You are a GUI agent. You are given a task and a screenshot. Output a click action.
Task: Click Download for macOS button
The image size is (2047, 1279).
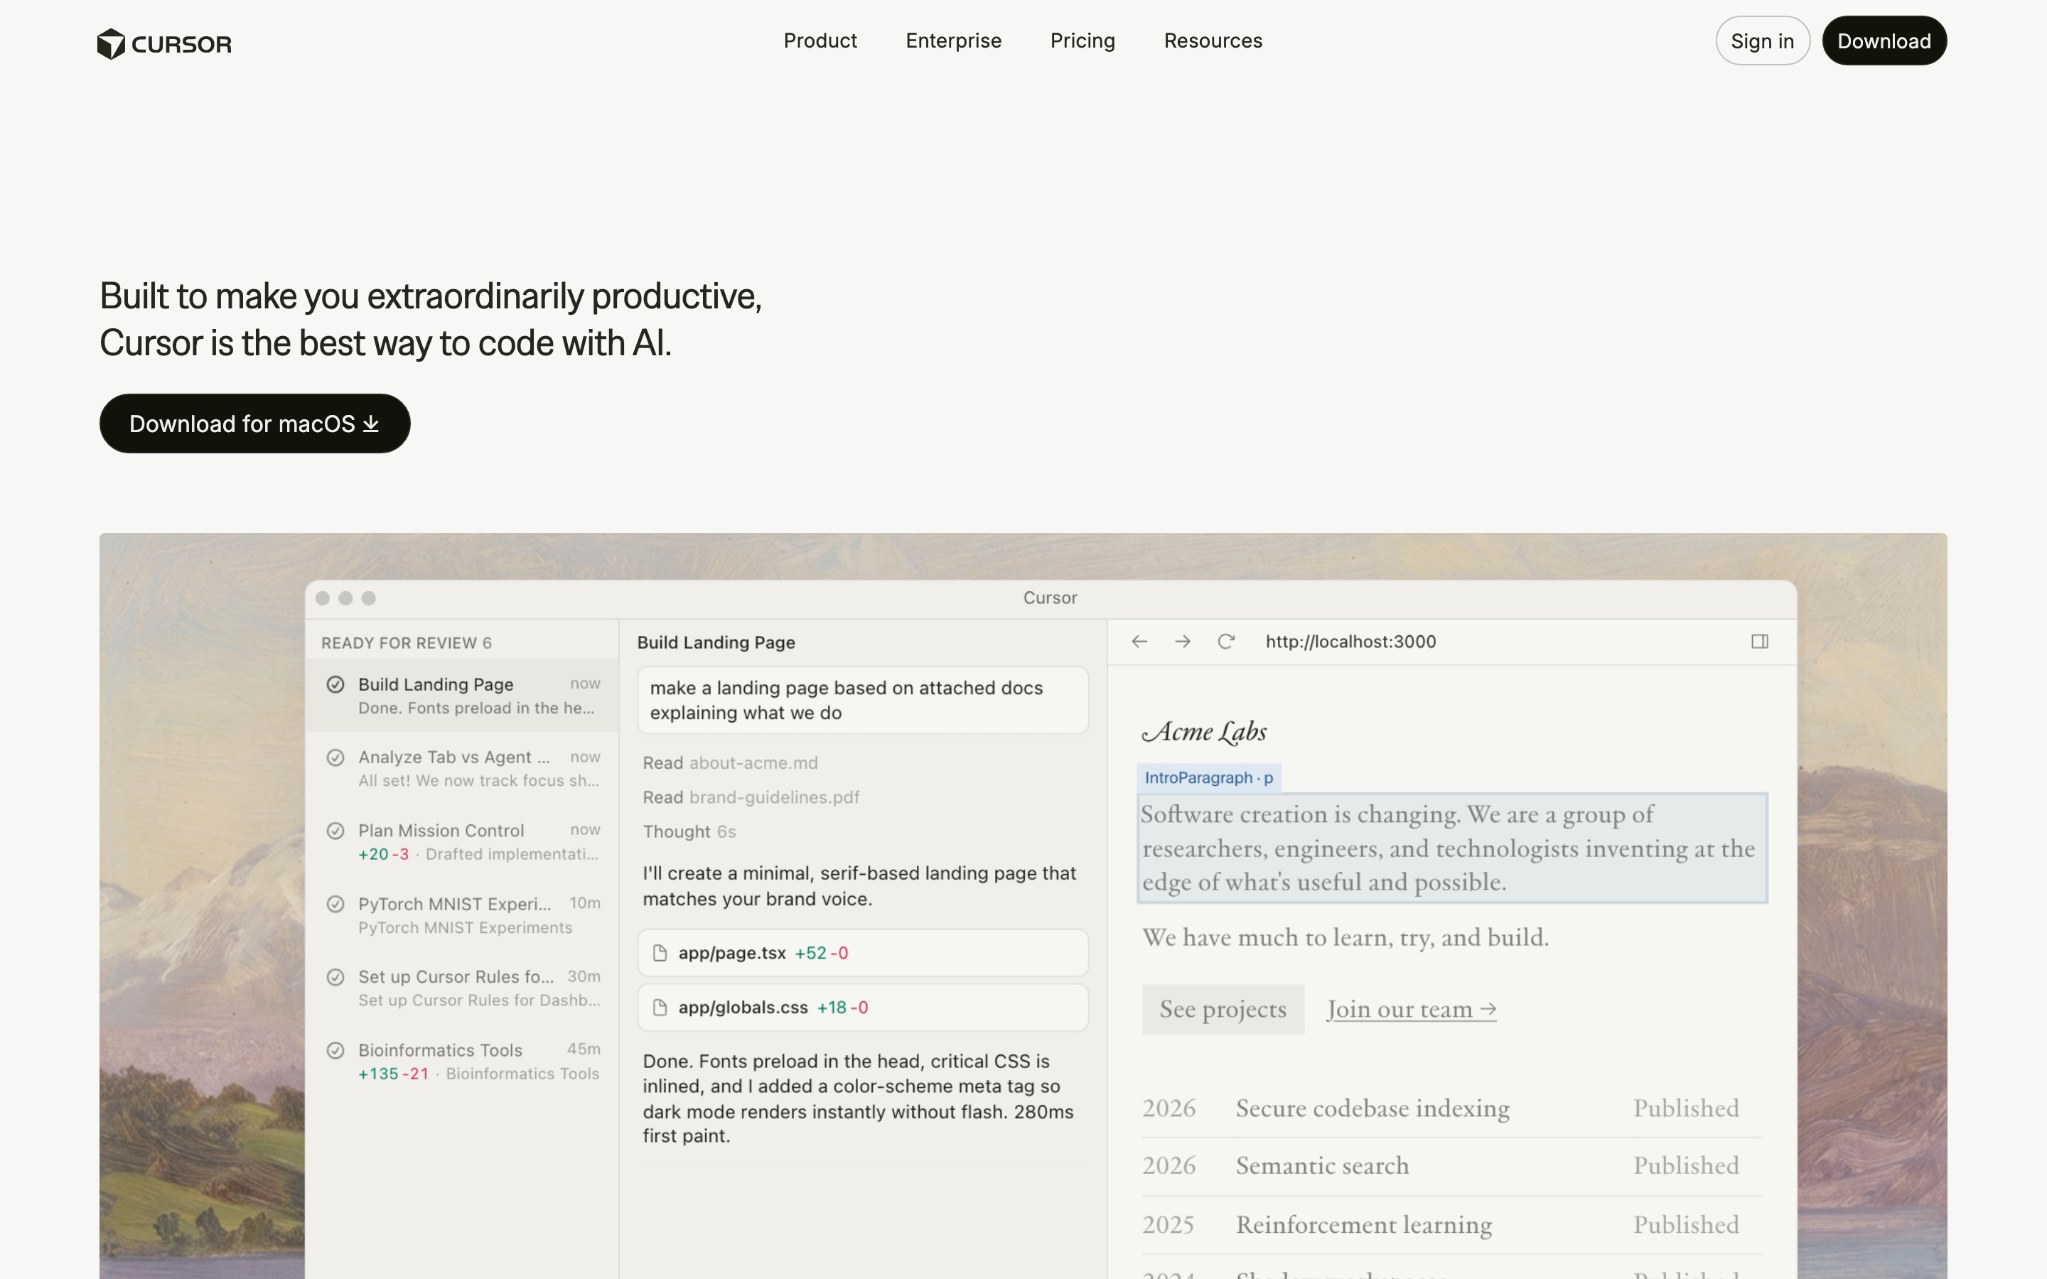[x=254, y=423]
